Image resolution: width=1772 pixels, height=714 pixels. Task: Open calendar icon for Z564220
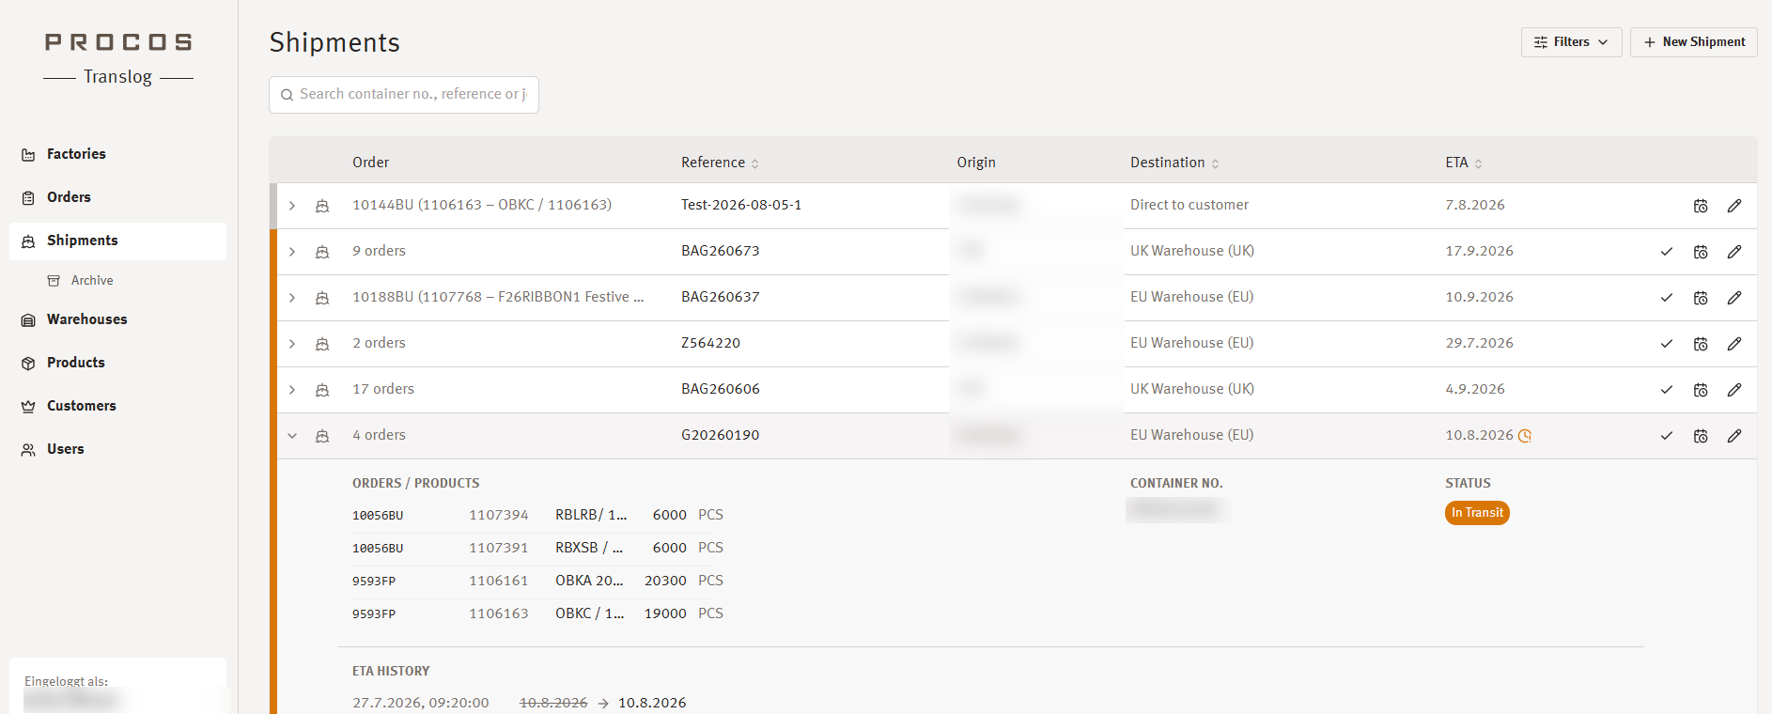pos(1701,344)
